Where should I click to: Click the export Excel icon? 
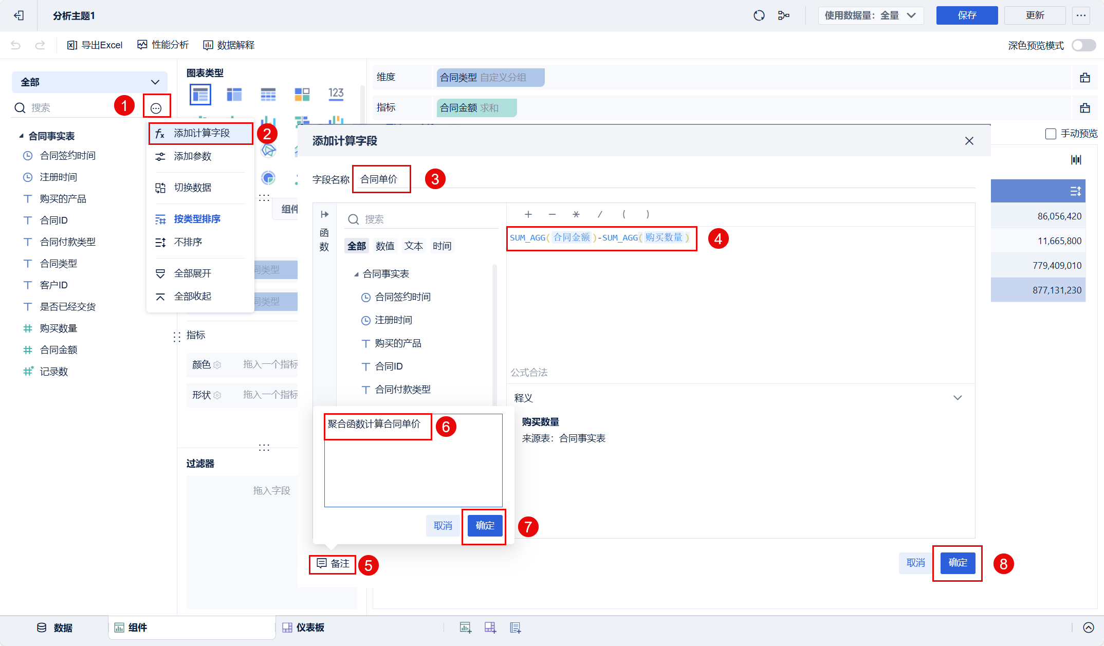72,45
